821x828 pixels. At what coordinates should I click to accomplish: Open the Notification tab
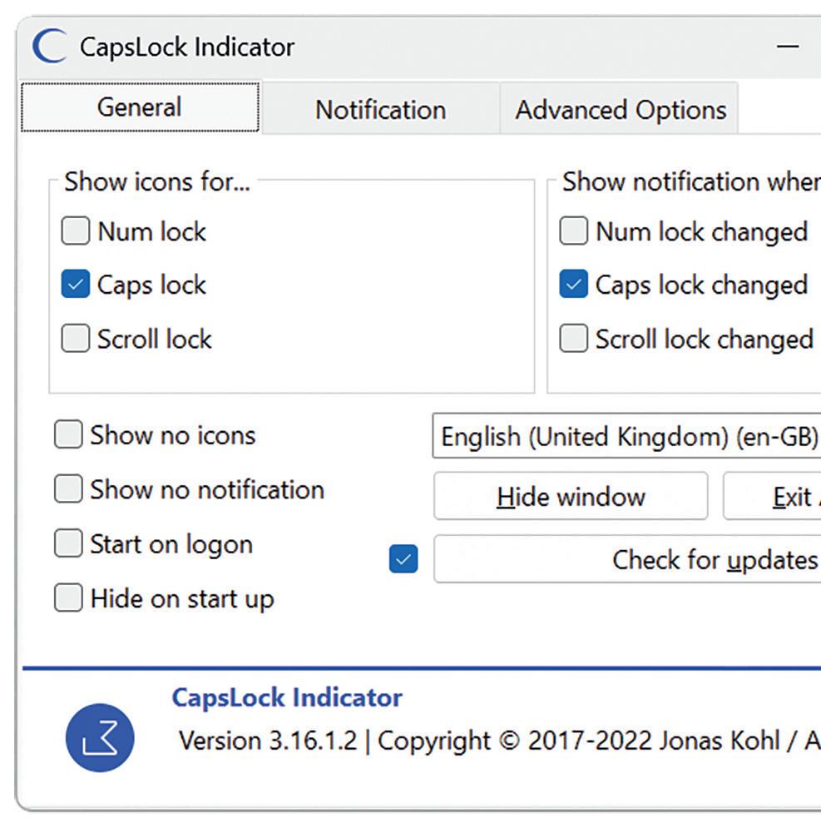pos(381,109)
